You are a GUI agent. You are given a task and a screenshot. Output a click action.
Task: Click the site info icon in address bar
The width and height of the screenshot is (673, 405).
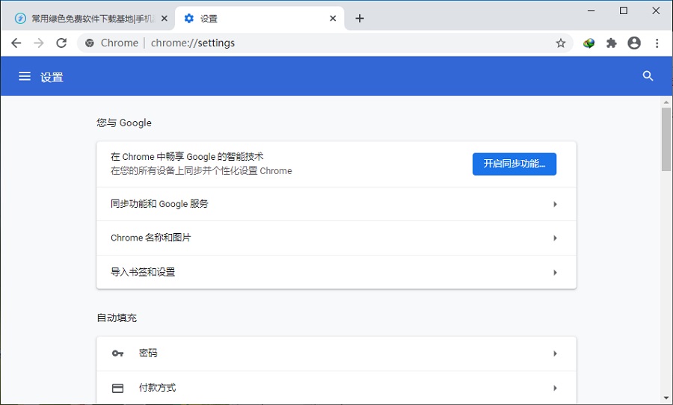[89, 43]
